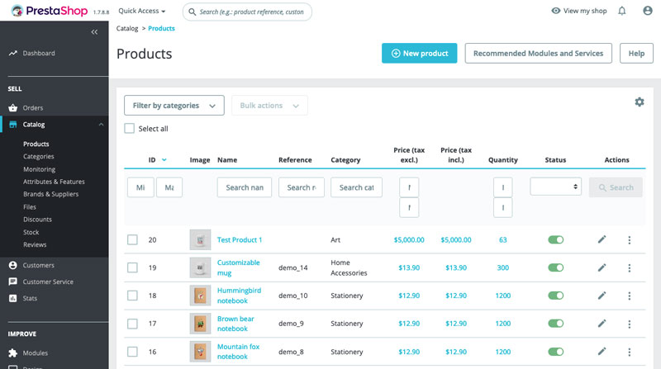Viewport: 661px width, 369px height.
Task: Tick the checkbox for product ID 18
Action: coord(132,296)
